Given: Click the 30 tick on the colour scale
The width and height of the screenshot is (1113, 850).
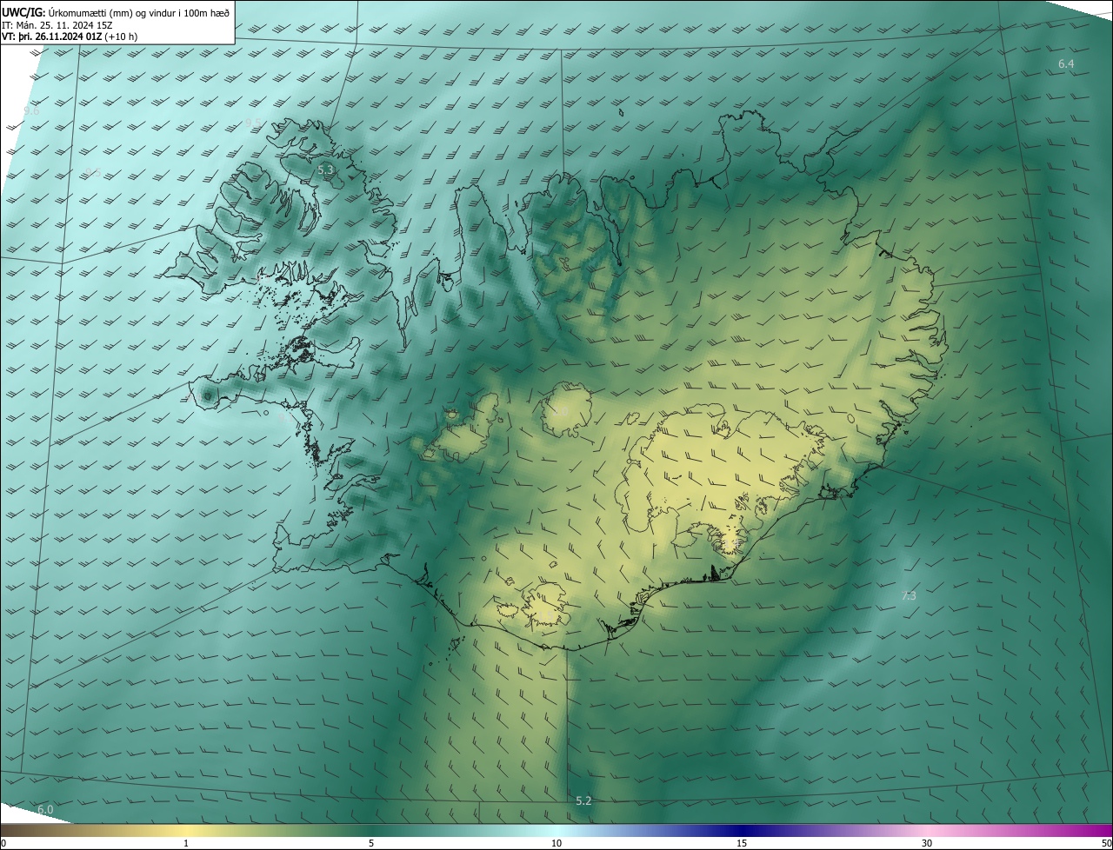Looking at the screenshot, I should point(927,843).
